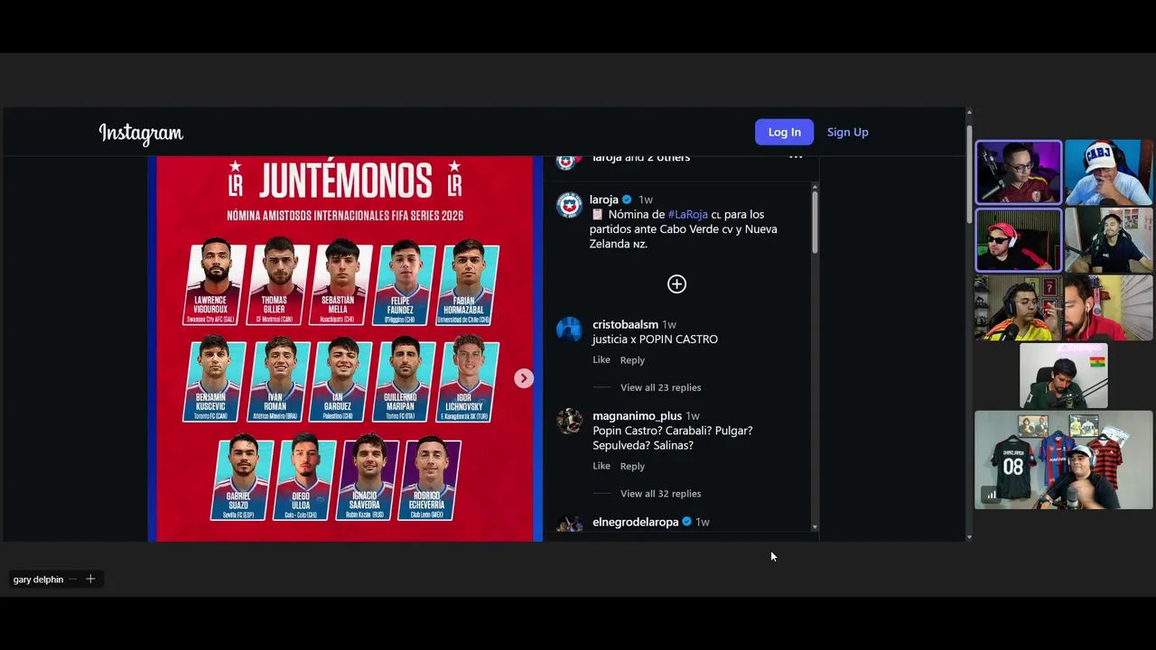The height and width of the screenshot is (650, 1156).
Task: Click the Ian Garguez player card
Action: coord(341,378)
